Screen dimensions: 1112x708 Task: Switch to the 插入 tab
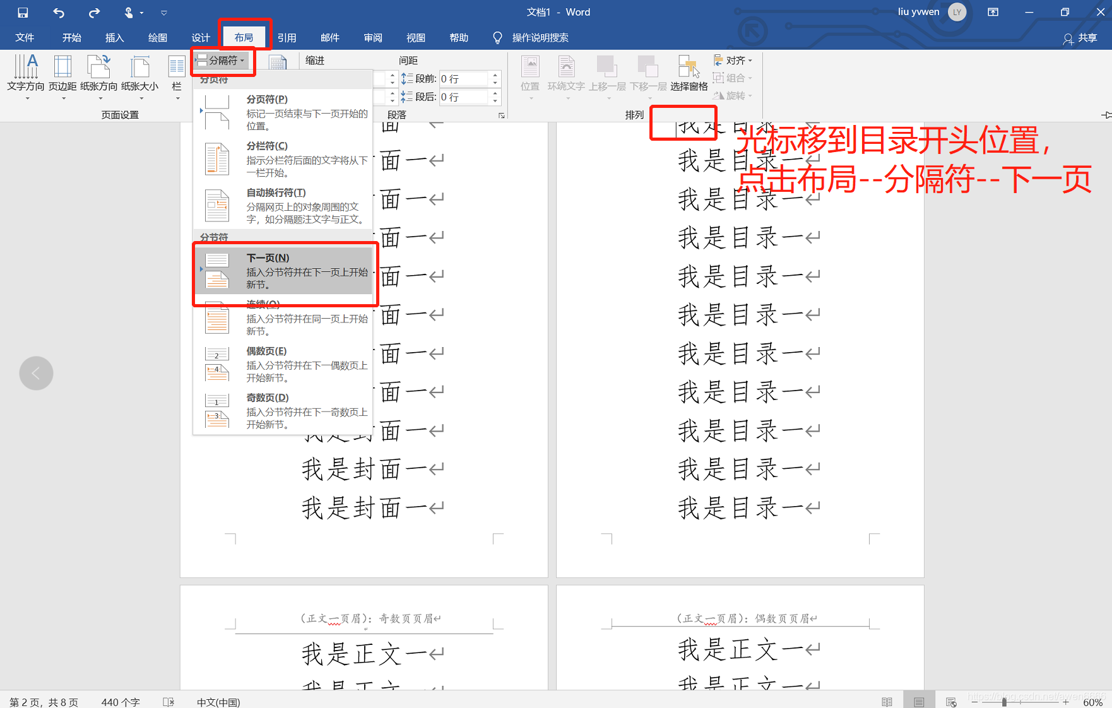(x=114, y=38)
